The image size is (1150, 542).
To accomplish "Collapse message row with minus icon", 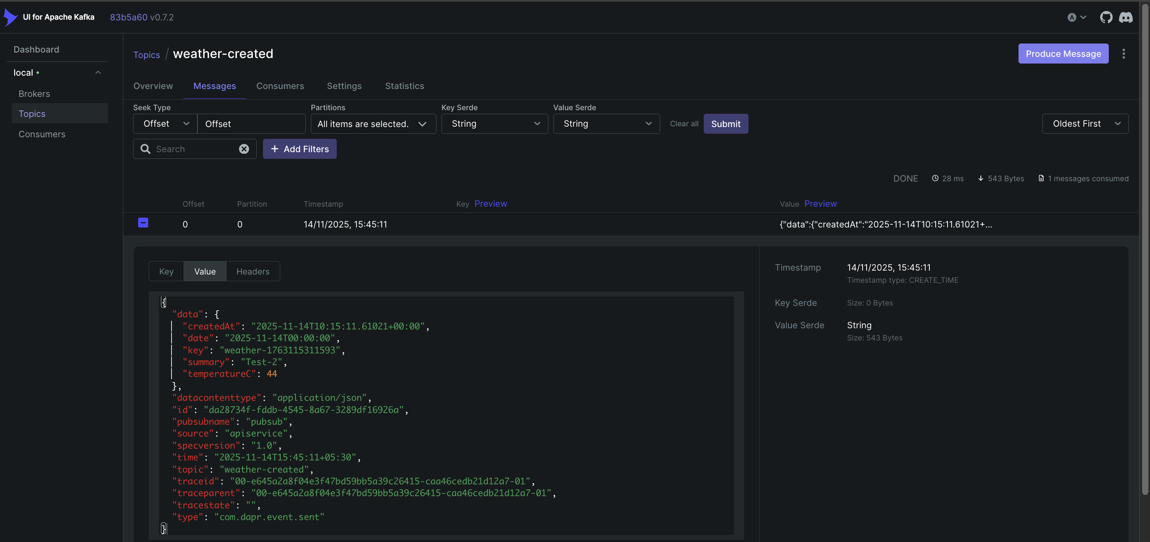I will point(143,223).
